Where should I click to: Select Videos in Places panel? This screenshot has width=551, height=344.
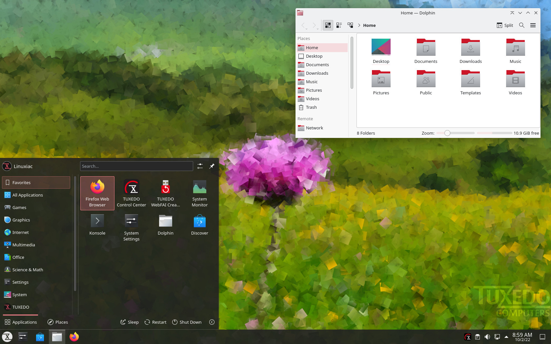(322, 99)
